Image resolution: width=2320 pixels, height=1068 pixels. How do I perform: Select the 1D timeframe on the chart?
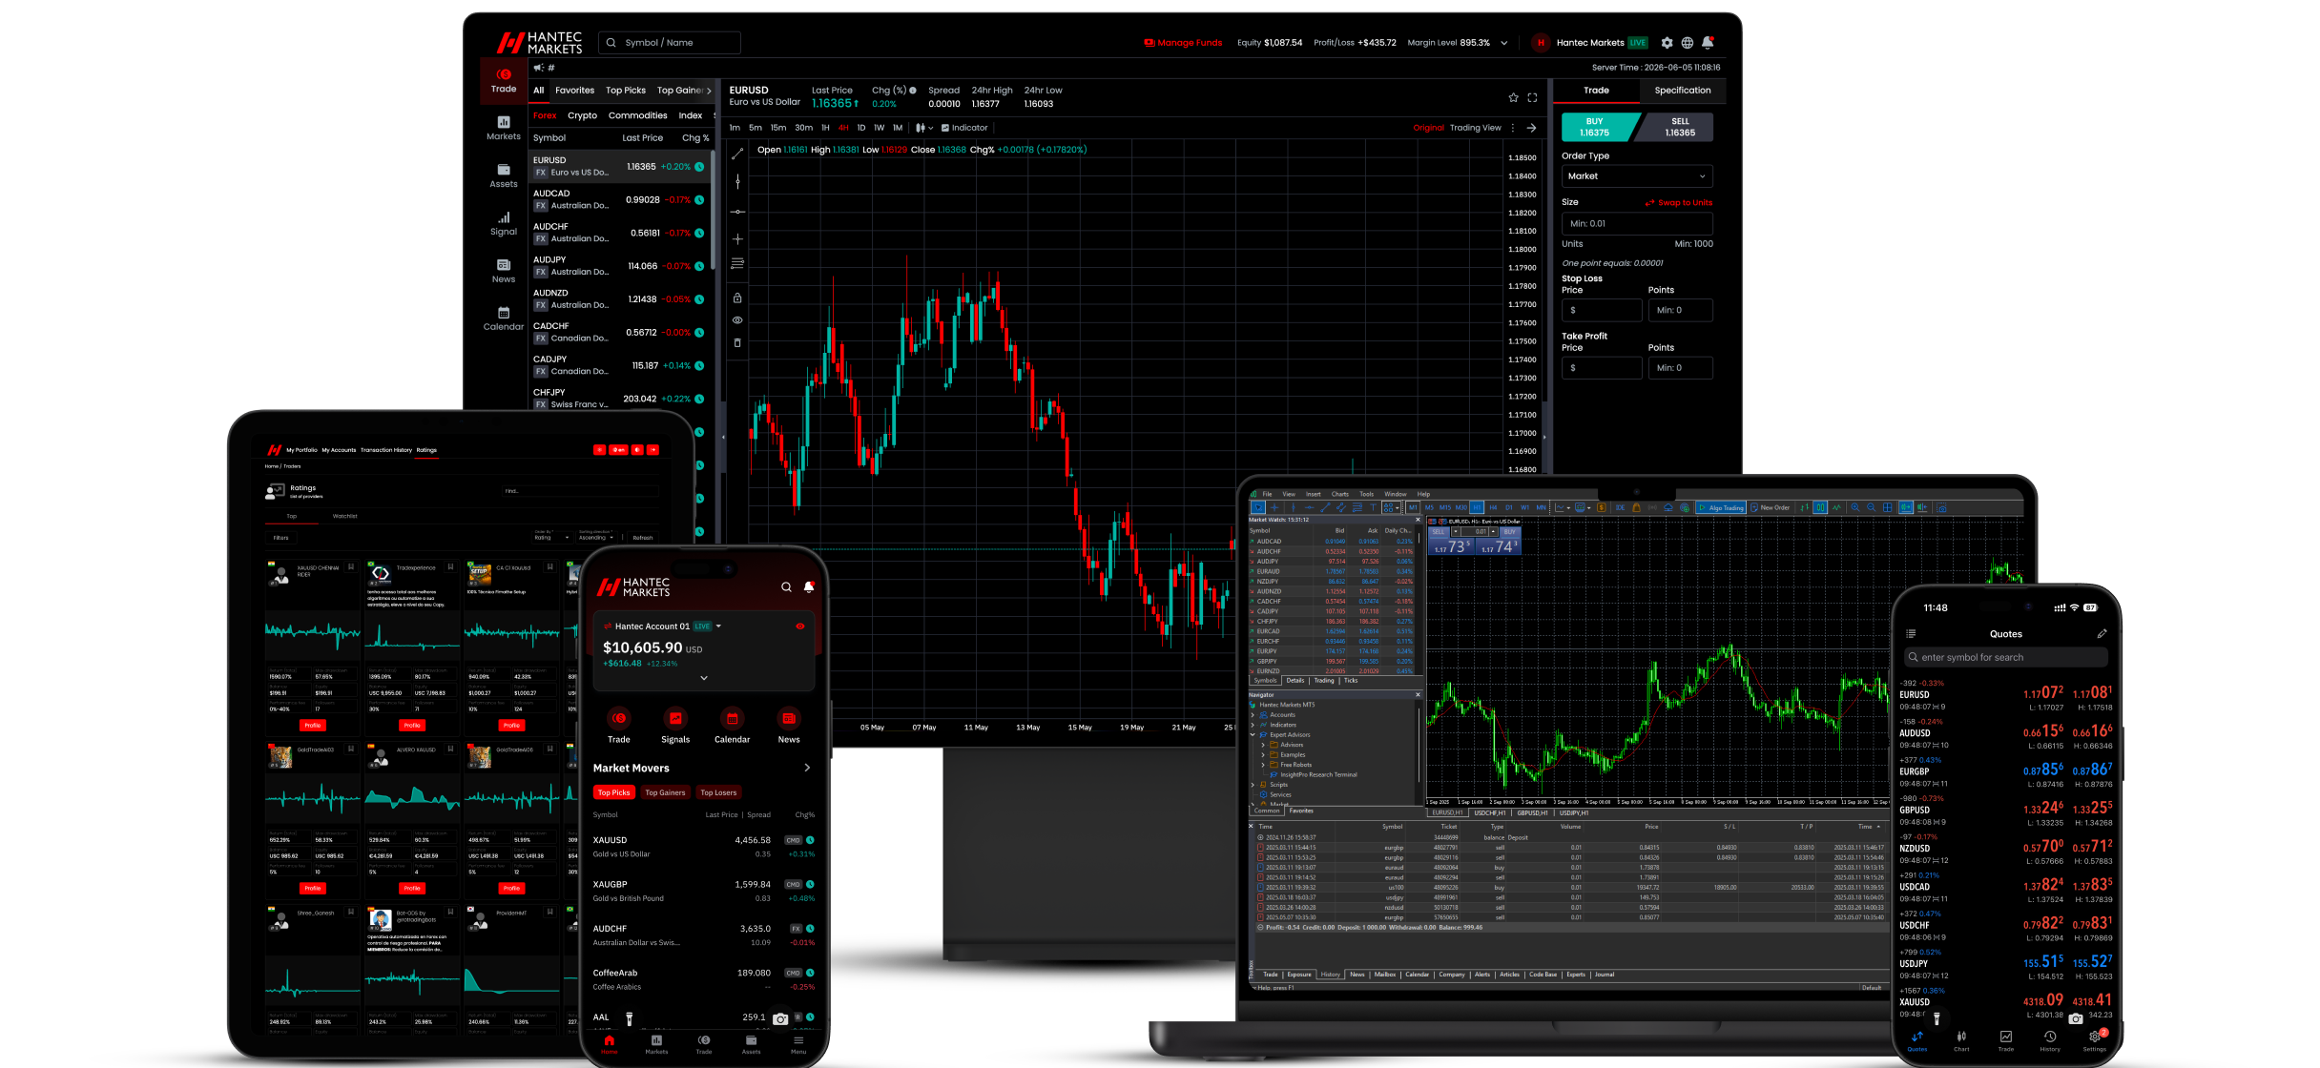860,128
